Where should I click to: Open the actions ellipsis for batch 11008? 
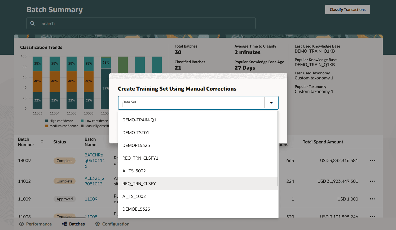coord(373,217)
